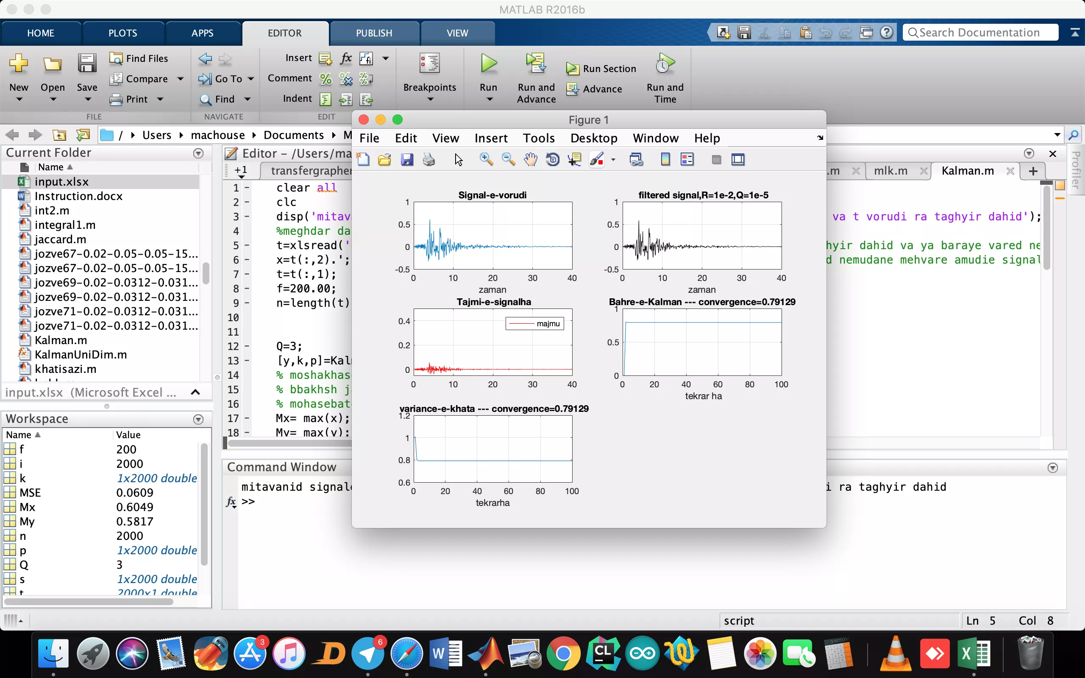Expand the brush color dropdown arrow

tap(613, 160)
